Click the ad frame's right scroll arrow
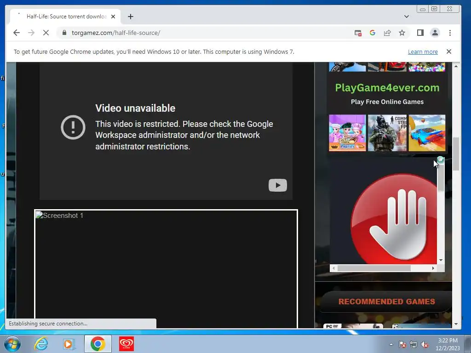471x353 pixels. click(x=433, y=268)
